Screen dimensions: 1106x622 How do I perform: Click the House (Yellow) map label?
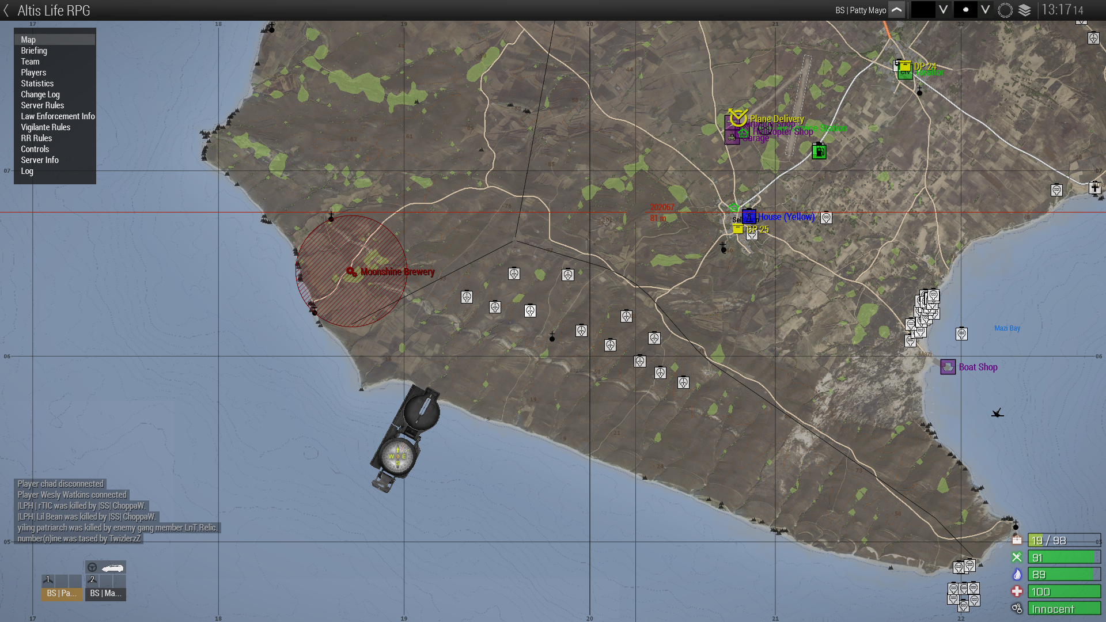pos(786,217)
